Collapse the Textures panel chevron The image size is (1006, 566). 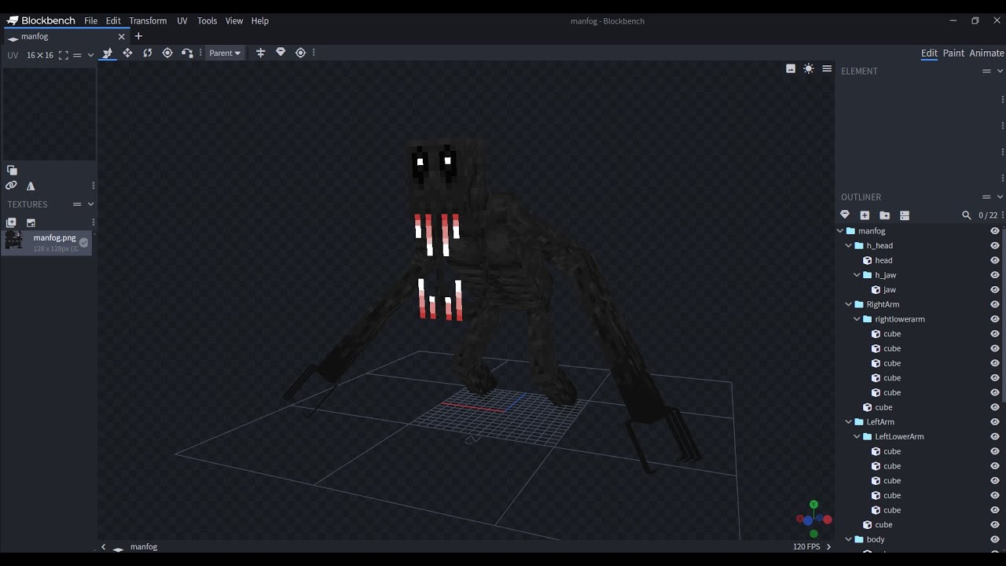90,204
